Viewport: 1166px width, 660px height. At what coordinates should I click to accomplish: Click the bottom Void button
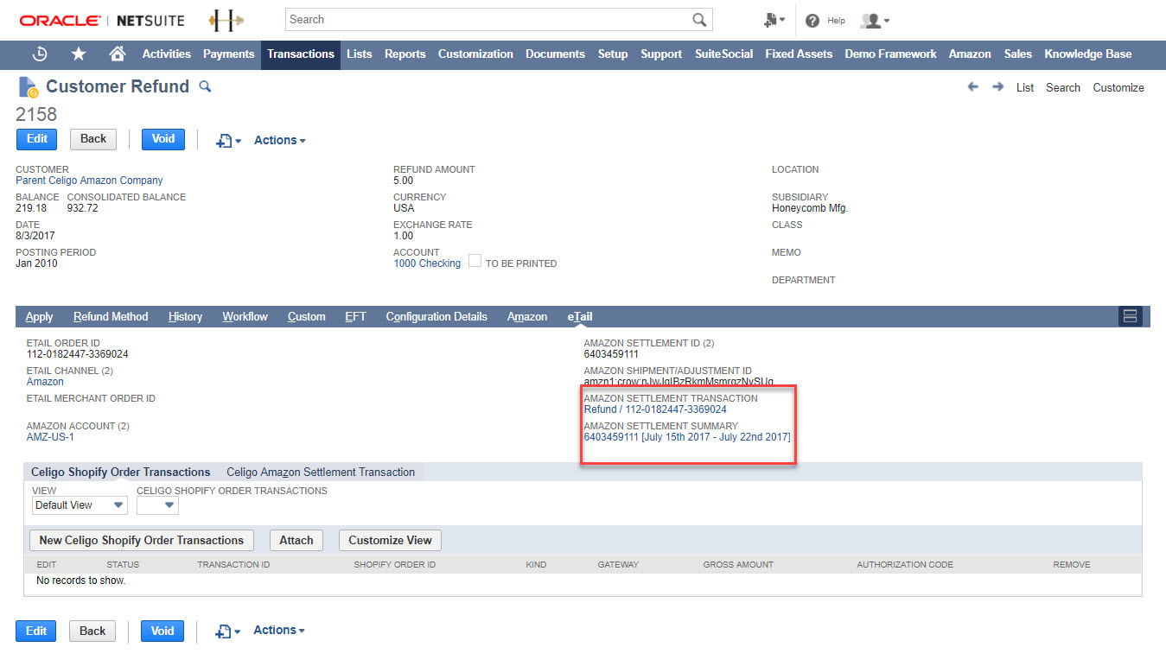pyautogui.click(x=162, y=631)
